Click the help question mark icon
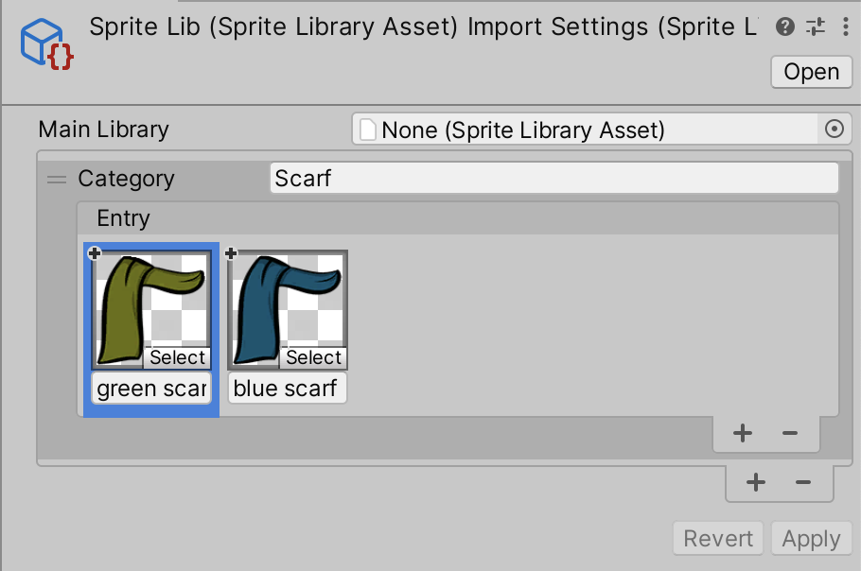Screen dimensions: 861x571 coord(784,26)
